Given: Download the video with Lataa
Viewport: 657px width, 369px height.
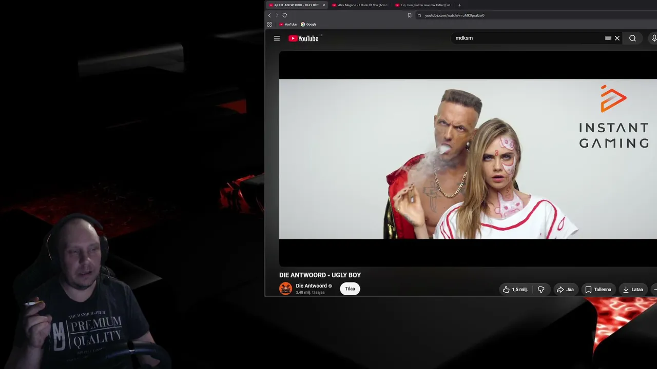Looking at the screenshot, I should (633, 290).
